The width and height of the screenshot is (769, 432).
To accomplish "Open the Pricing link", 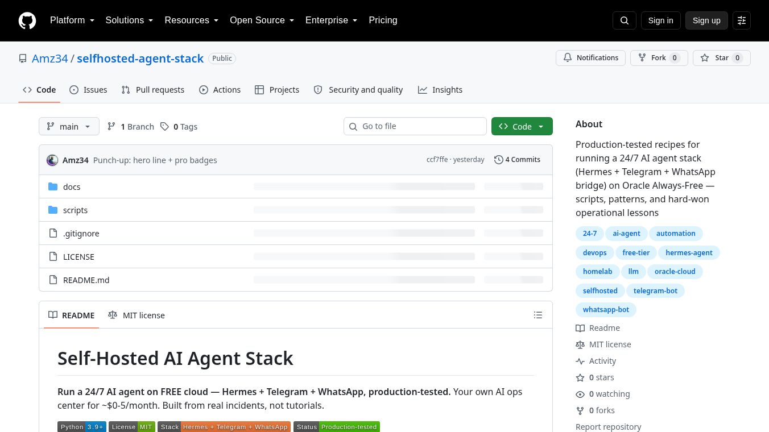I will coord(383,20).
